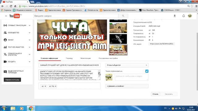Screen dimensions: 198x111
Task: Click the video URL field
Action: [x=161, y=44]
